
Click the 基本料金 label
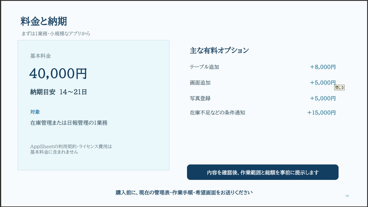[40, 56]
